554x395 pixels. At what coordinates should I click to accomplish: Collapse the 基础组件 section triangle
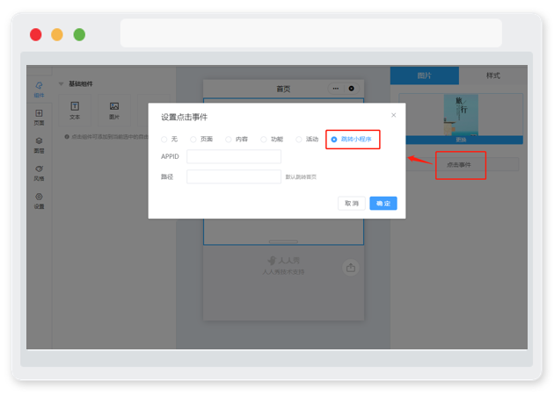(x=61, y=83)
